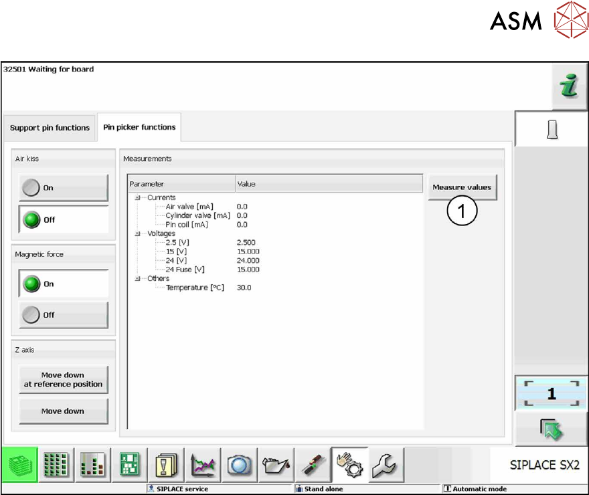Switch to Support pin functions tab
The image size is (589, 495).
50,128
